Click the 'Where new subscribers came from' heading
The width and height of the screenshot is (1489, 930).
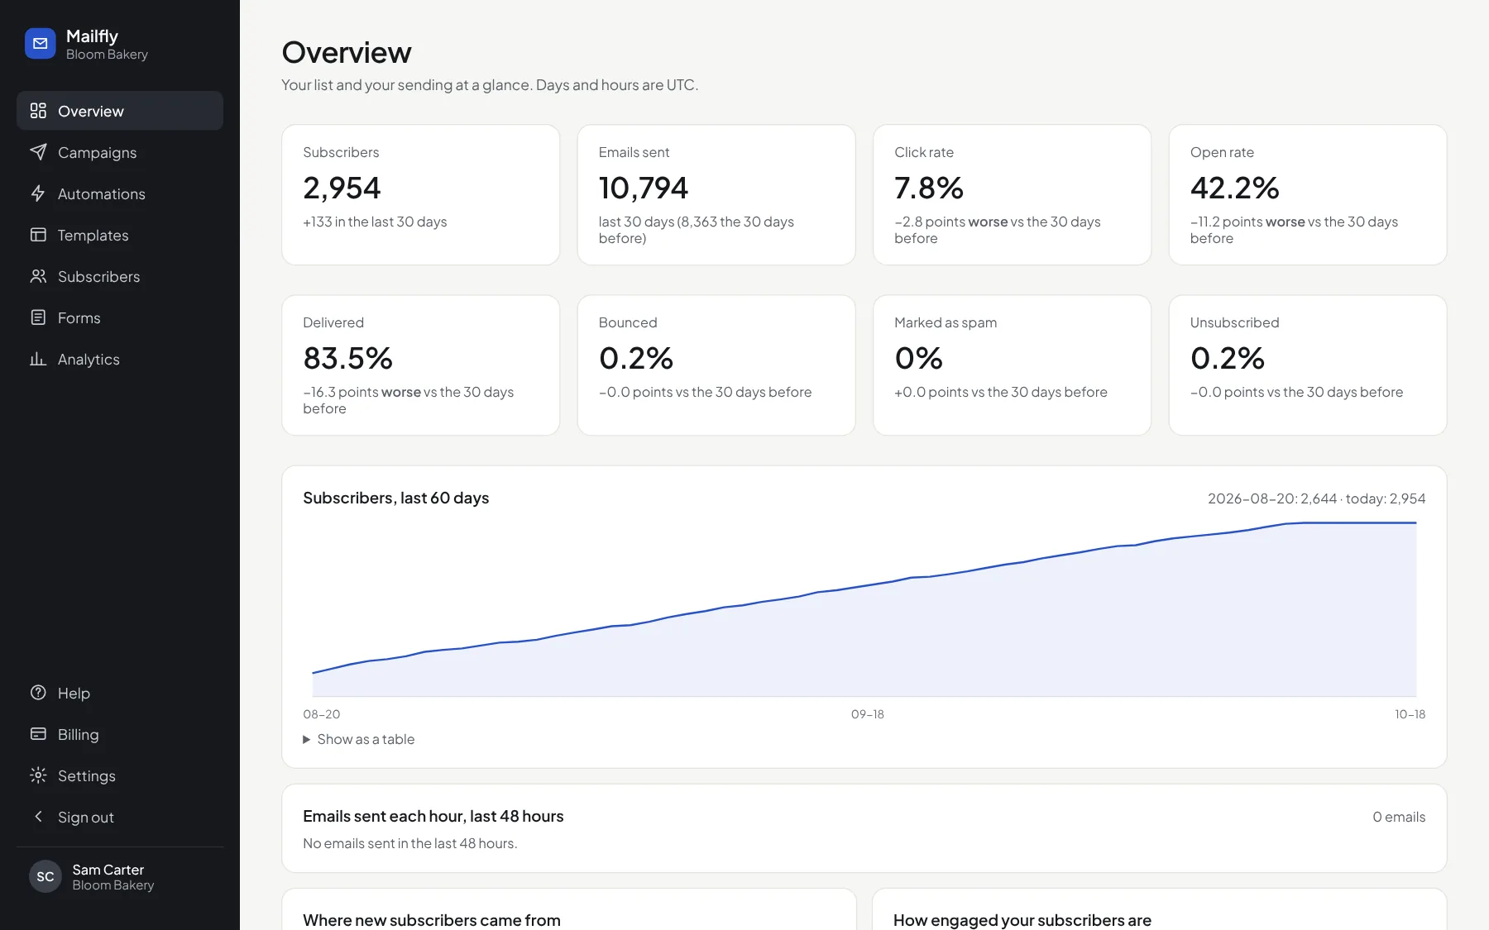pos(432,920)
